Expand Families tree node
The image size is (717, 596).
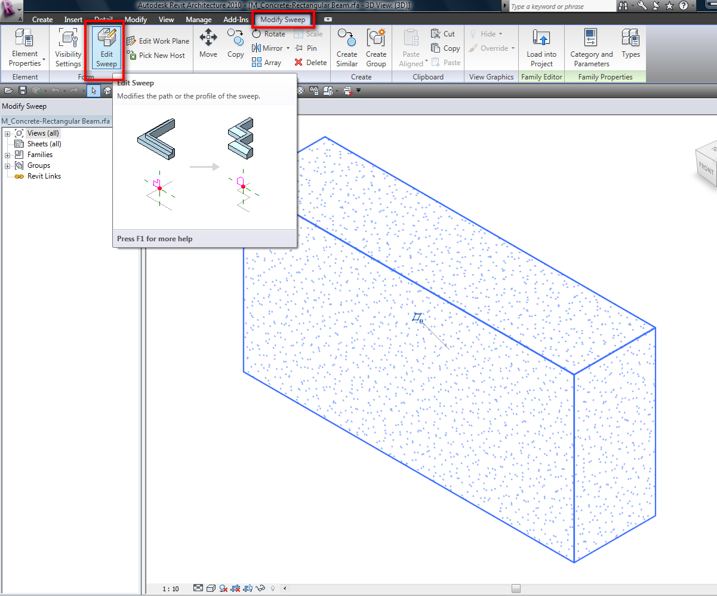pos(7,155)
